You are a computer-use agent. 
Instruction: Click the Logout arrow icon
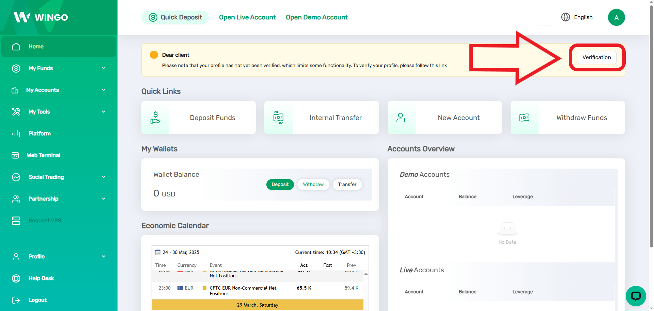[16, 300]
